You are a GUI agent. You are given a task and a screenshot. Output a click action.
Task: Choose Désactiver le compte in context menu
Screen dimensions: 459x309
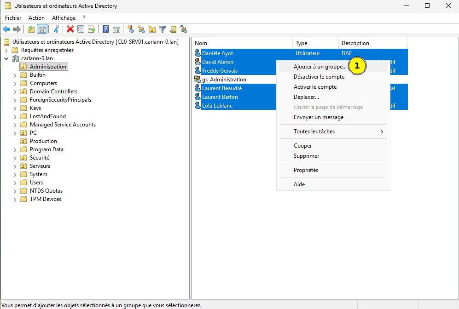pos(333,77)
